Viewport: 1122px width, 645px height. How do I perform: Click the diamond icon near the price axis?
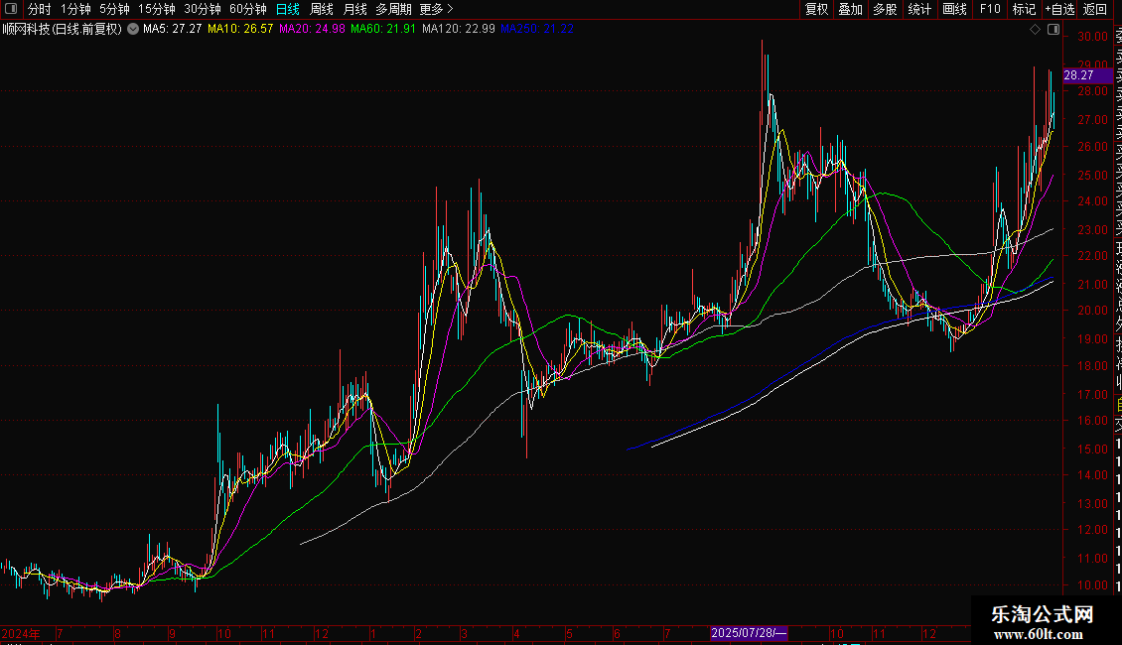point(1036,30)
